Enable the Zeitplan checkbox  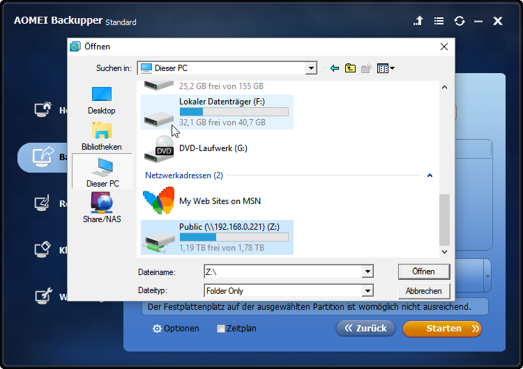(220, 329)
